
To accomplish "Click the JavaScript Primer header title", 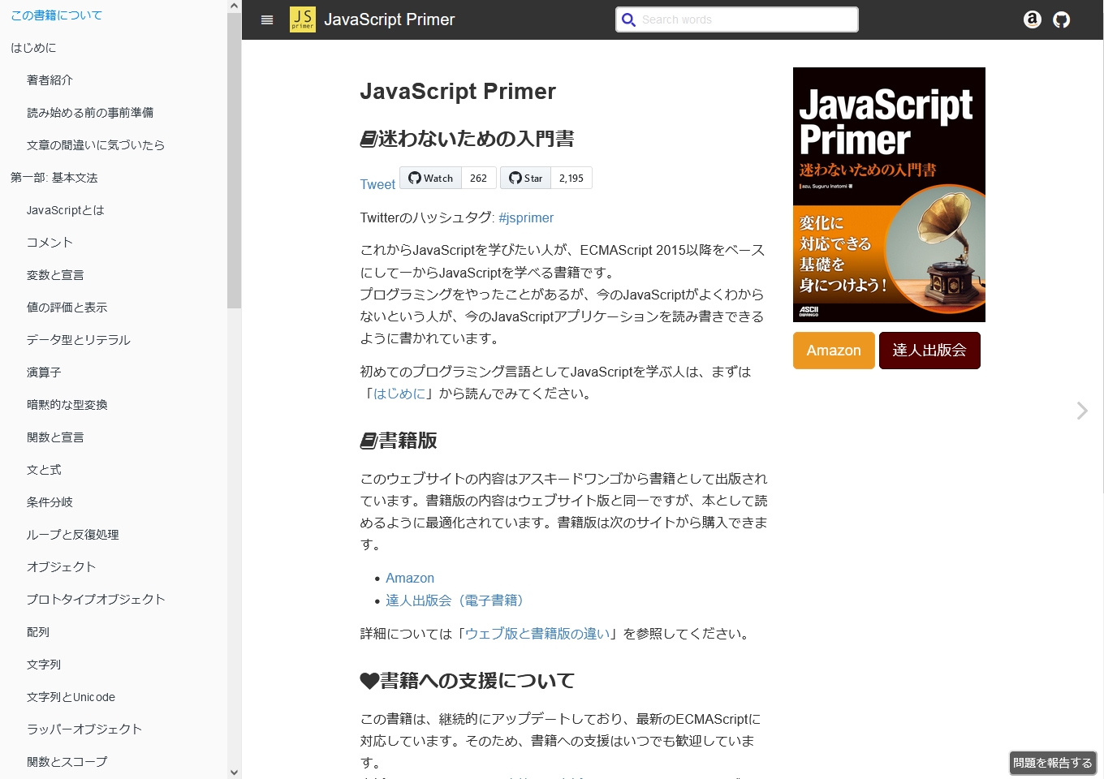I will coord(390,19).
